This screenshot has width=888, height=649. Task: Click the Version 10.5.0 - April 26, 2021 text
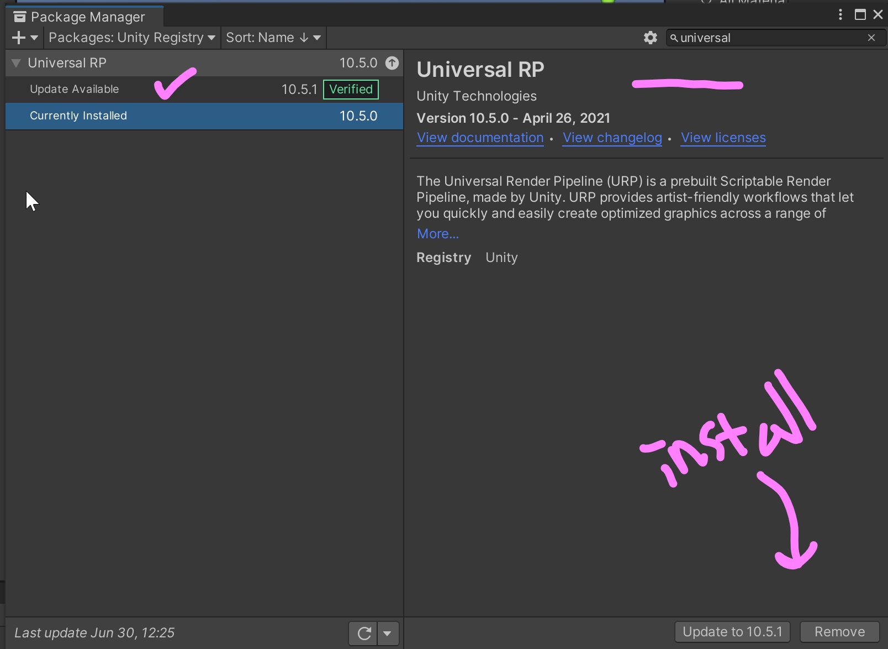pos(514,118)
